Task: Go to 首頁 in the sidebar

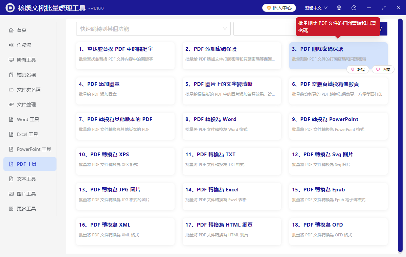Action: tap(30, 30)
